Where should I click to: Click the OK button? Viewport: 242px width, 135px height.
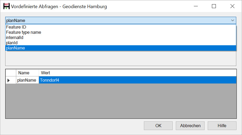point(158,126)
